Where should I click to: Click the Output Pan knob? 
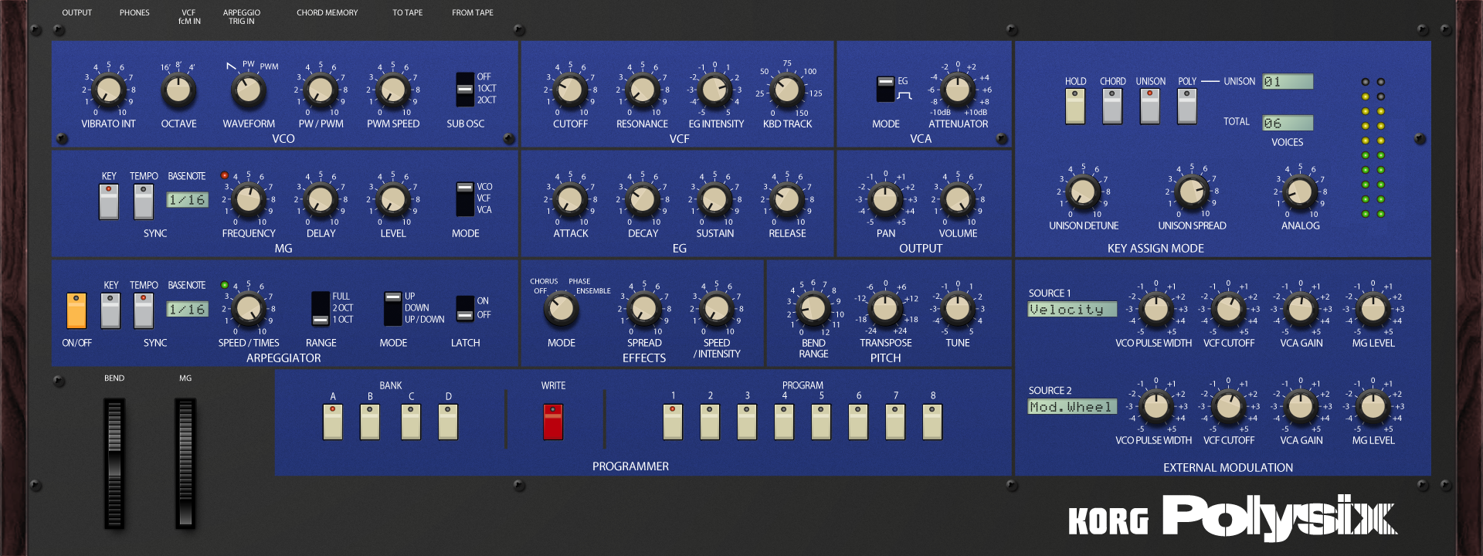click(x=886, y=200)
